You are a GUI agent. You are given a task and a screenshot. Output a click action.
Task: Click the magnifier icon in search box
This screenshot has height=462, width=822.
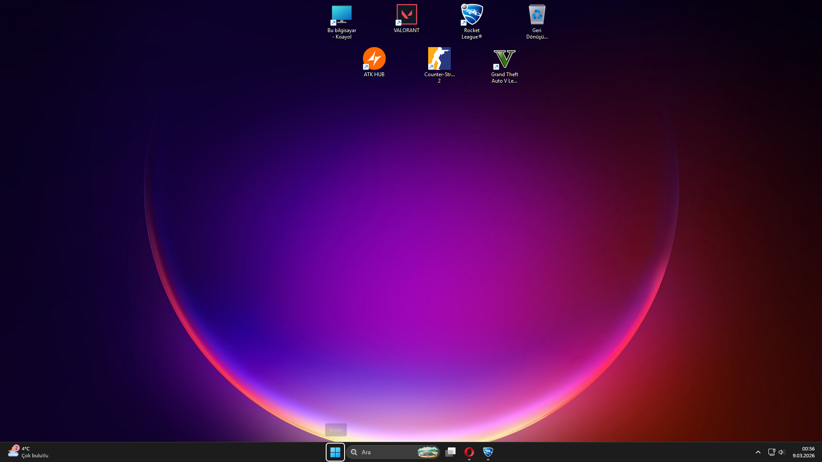[354, 452]
